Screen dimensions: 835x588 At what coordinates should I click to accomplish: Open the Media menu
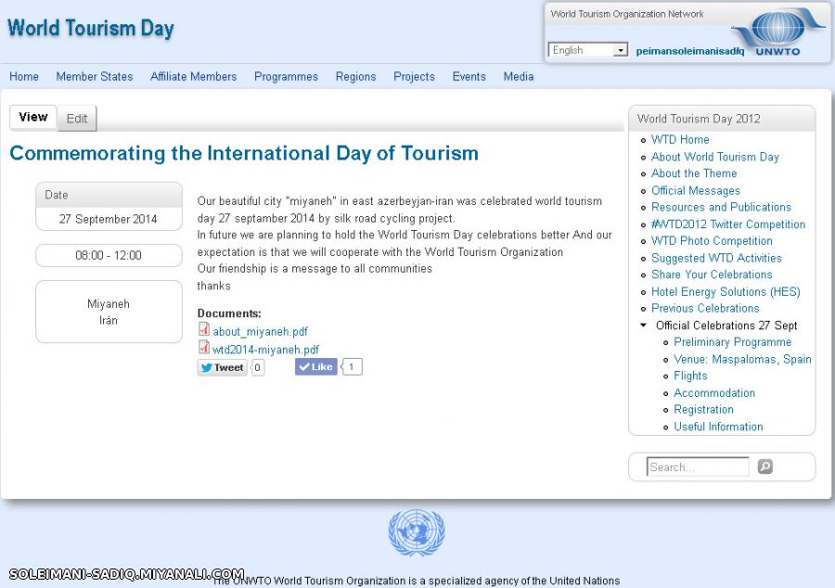click(519, 77)
